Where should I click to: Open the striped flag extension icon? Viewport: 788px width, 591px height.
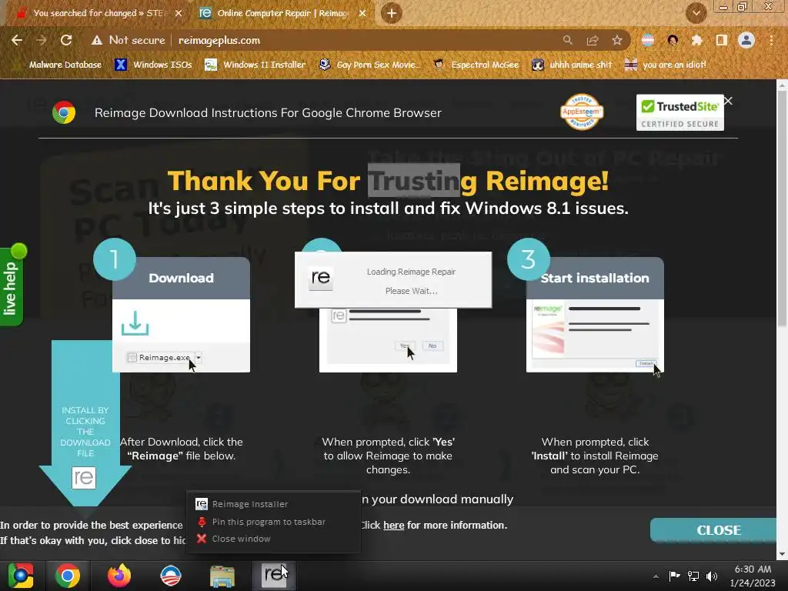click(x=648, y=40)
